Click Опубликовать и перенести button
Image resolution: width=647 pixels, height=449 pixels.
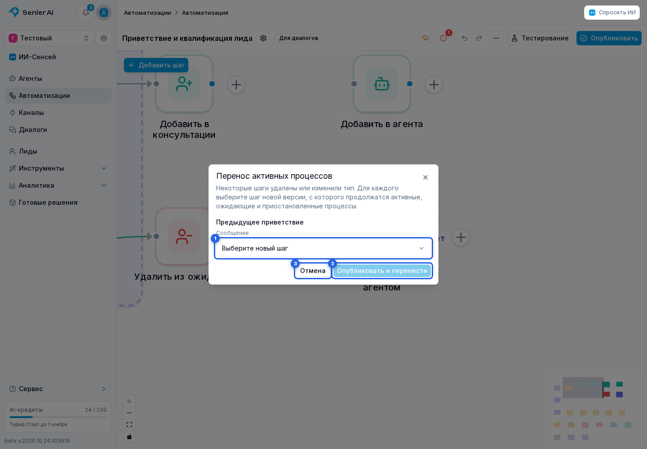pos(382,271)
